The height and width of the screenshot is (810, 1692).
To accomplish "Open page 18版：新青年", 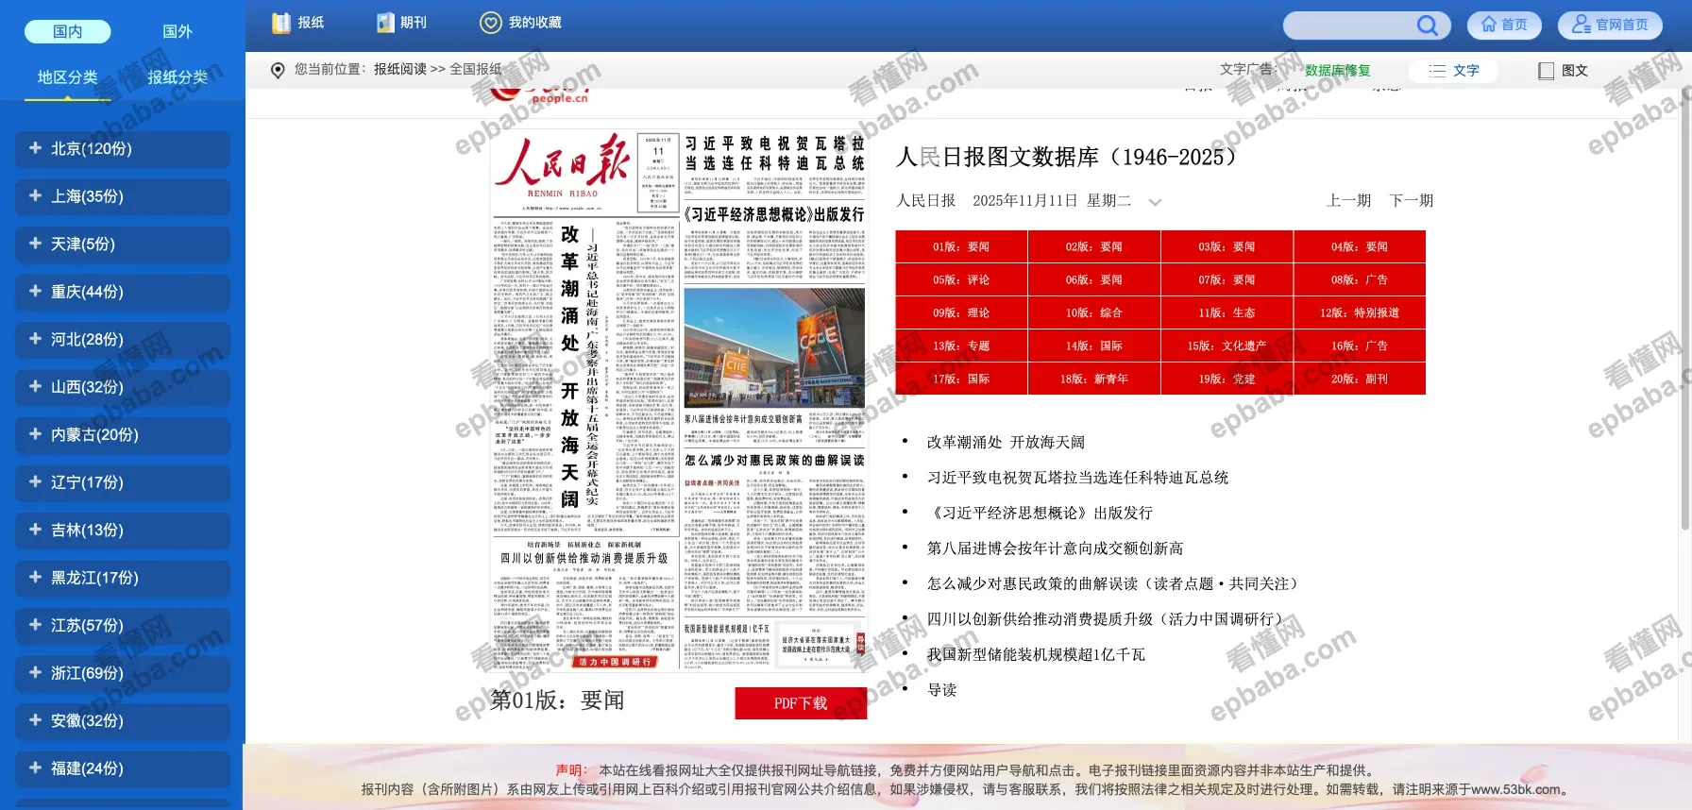I will click(1094, 379).
